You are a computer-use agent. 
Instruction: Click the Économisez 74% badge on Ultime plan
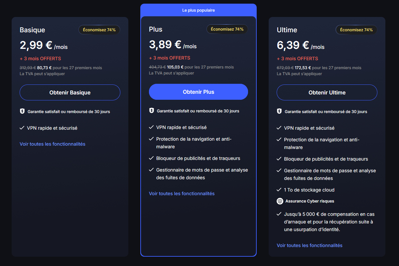pos(356,30)
